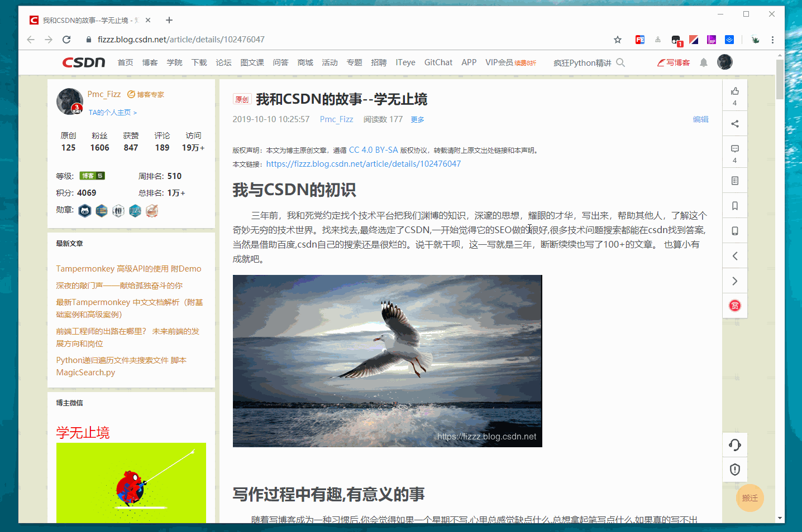Click the 粉丝 count 1606
802x532 pixels.
click(x=100, y=148)
